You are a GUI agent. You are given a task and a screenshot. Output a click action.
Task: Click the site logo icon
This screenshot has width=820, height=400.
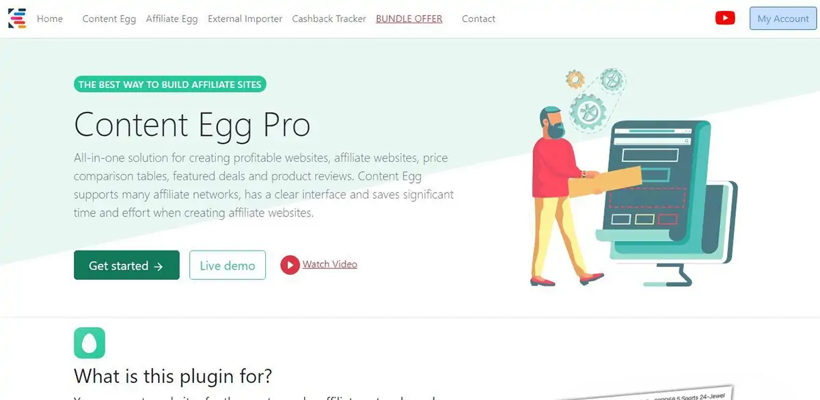17,18
